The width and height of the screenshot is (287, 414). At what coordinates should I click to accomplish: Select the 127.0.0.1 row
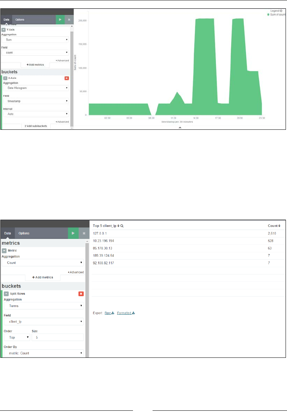coord(188,233)
